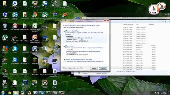Image resolution: width=170 pixels, height=95 pixels.
Task: Open the Windows Start button
Action: click(3, 93)
